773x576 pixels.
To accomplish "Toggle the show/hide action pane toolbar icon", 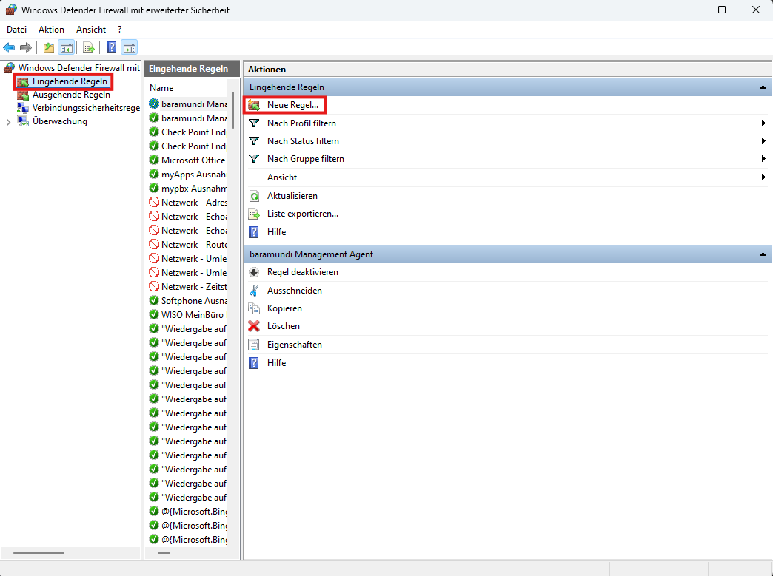I will [129, 48].
